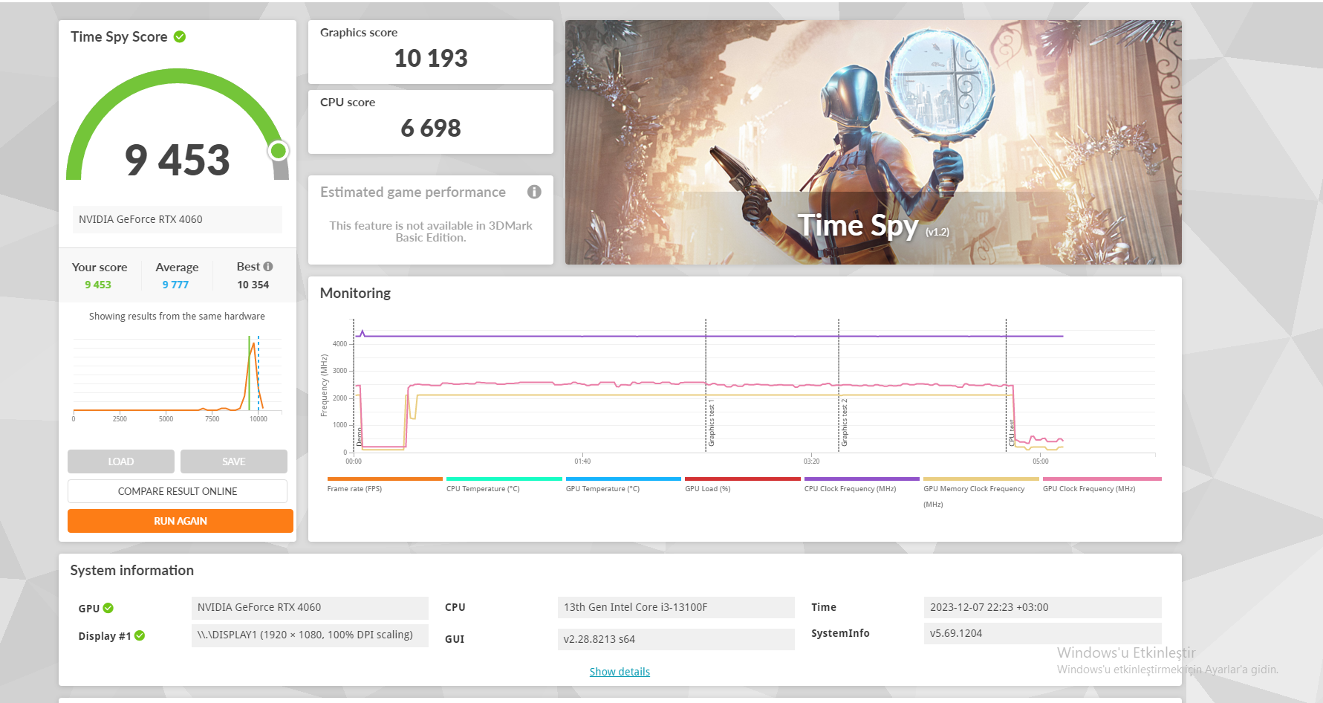Screen dimensions: 1323x703
Task: Select the CPU test chart marker
Action: coord(1012,433)
